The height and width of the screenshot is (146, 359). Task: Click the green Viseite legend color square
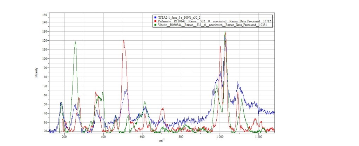pyautogui.click(x=155, y=26)
